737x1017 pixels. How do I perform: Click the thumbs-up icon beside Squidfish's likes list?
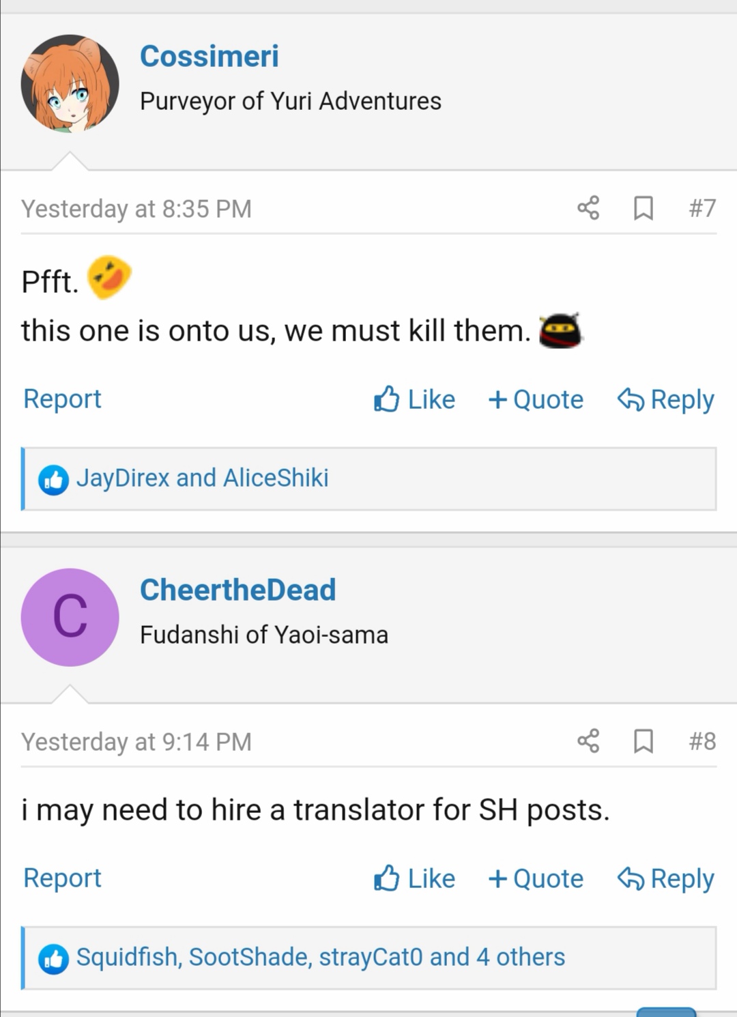[x=53, y=957]
